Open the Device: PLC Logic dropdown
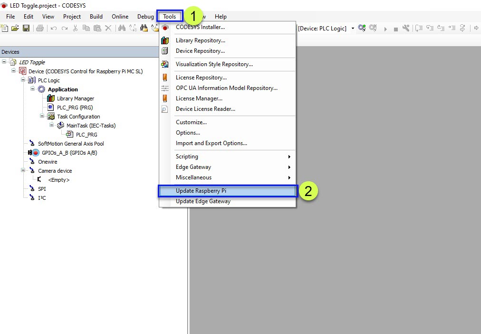 353,29
